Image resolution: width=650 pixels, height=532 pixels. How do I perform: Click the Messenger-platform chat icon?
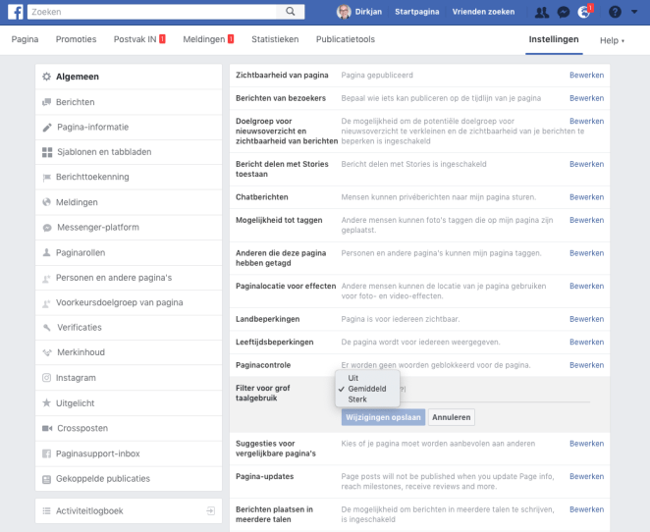click(x=47, y=228)
